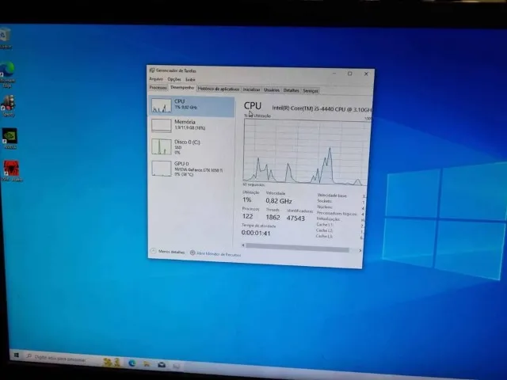Select the CPU performance graph thumbnail

pos(162,105)
